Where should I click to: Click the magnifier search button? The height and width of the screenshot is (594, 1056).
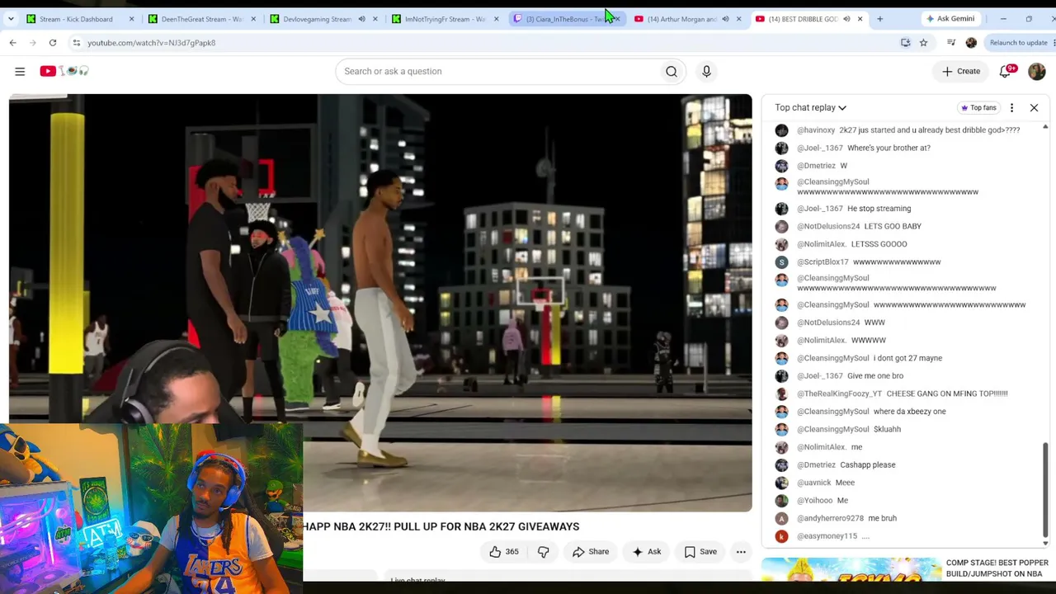672,71
